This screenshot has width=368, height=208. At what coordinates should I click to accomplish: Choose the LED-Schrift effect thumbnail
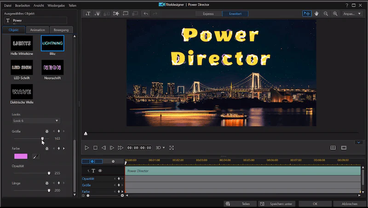[22, 67]
